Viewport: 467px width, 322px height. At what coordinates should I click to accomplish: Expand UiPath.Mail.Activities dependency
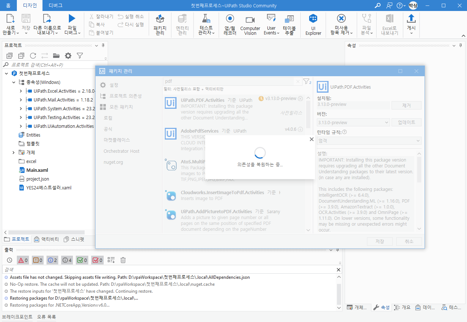21,100
